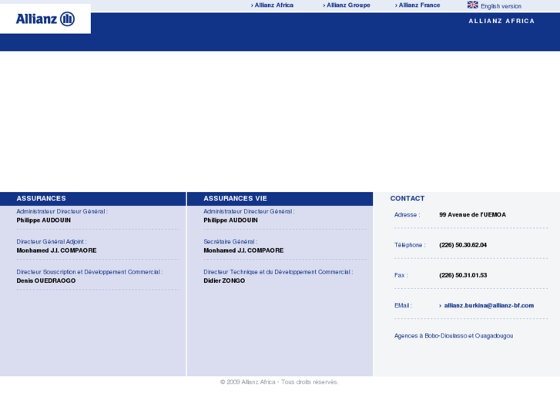The width and height of the screenshot is (560, 420).
Task: Click Philippe AUDOUIN under ASSURANCES VIE
Action: (231, 220)
